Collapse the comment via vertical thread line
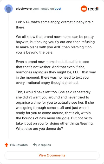Screen dimensions: 104x164 tap(9, 76)
